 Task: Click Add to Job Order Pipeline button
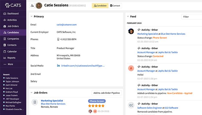(x=107, y=93)
